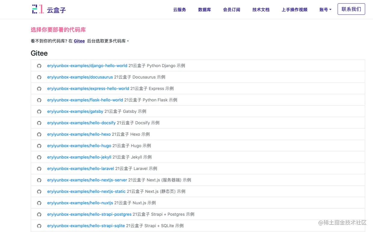Click the Git icon beside flask-hello-world
This screenshot has width=373, height=232.
coord(39,100)
